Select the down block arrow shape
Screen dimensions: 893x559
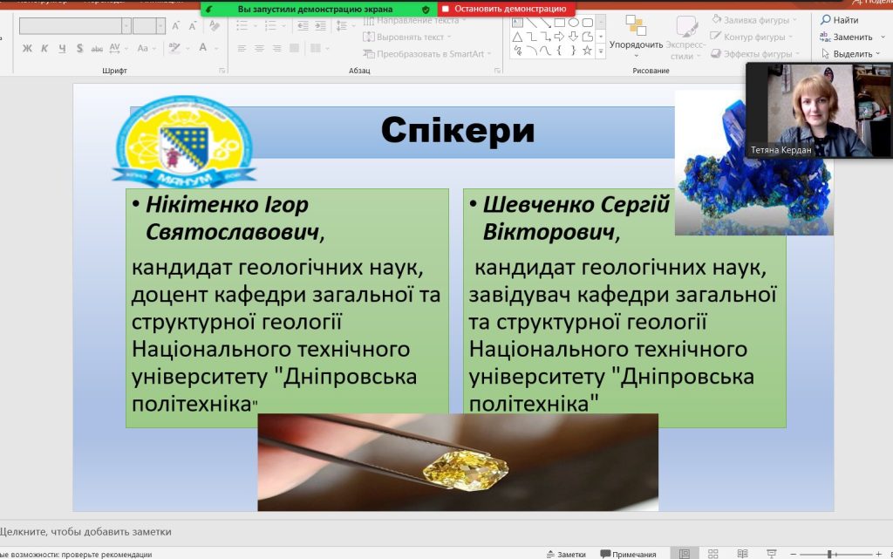point(574,37)
